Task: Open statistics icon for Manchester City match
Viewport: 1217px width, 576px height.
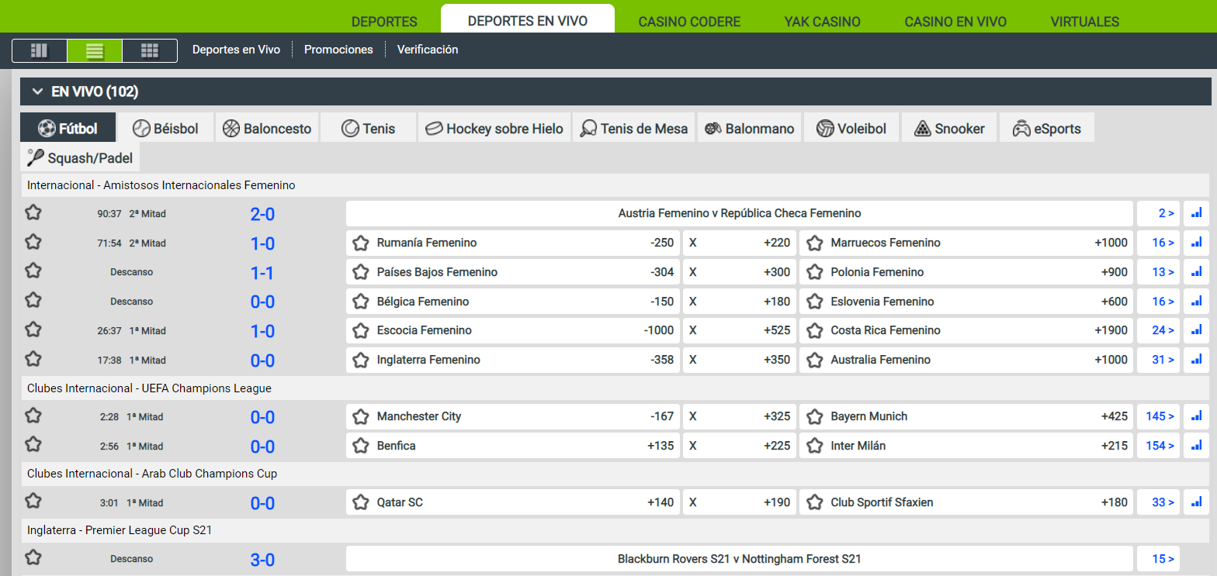Action: (x=1196, y=416)
